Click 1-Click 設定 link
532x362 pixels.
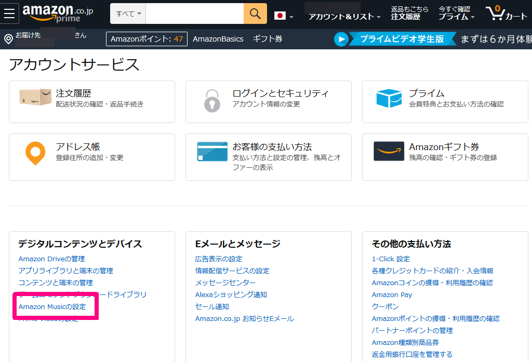pyautogui.click(x=391, y=259)
